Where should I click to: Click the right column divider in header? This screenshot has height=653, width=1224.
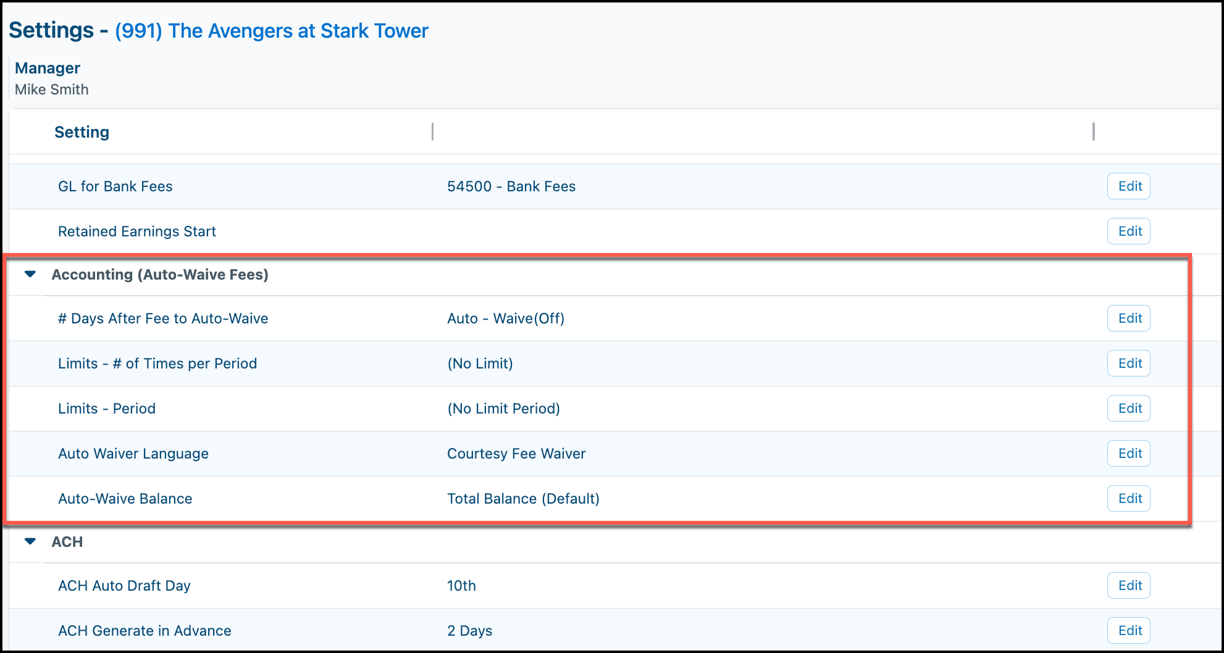[x=1093, y=131]
